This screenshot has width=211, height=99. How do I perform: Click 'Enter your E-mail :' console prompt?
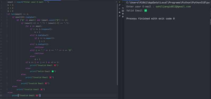coord(140,7)
